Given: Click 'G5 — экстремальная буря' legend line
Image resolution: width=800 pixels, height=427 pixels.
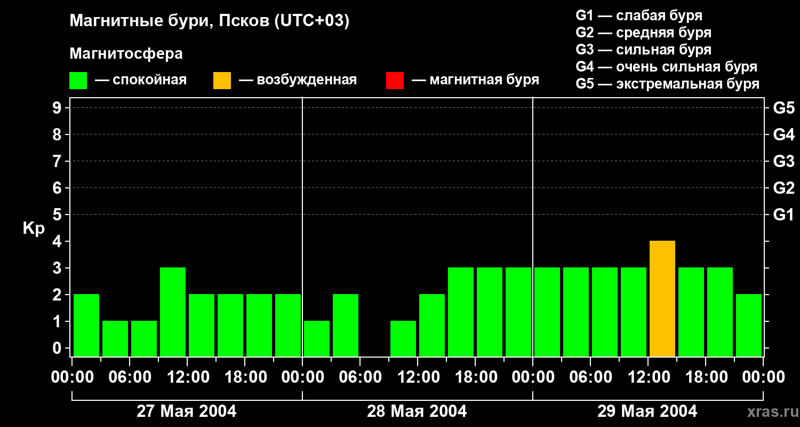Looking at the screenshot, I should coord(667,84).
